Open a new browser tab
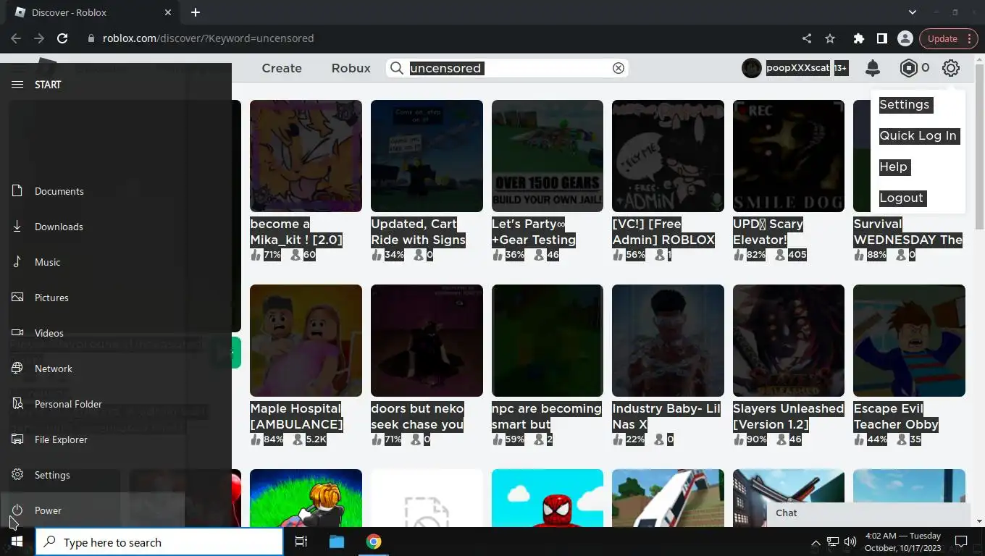The image size is (985, 556). pyautogui.click(x=195, y=12)
